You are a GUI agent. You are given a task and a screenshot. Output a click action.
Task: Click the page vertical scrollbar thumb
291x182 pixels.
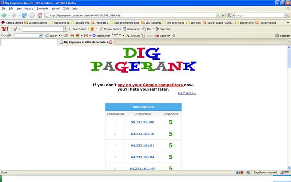289,59
